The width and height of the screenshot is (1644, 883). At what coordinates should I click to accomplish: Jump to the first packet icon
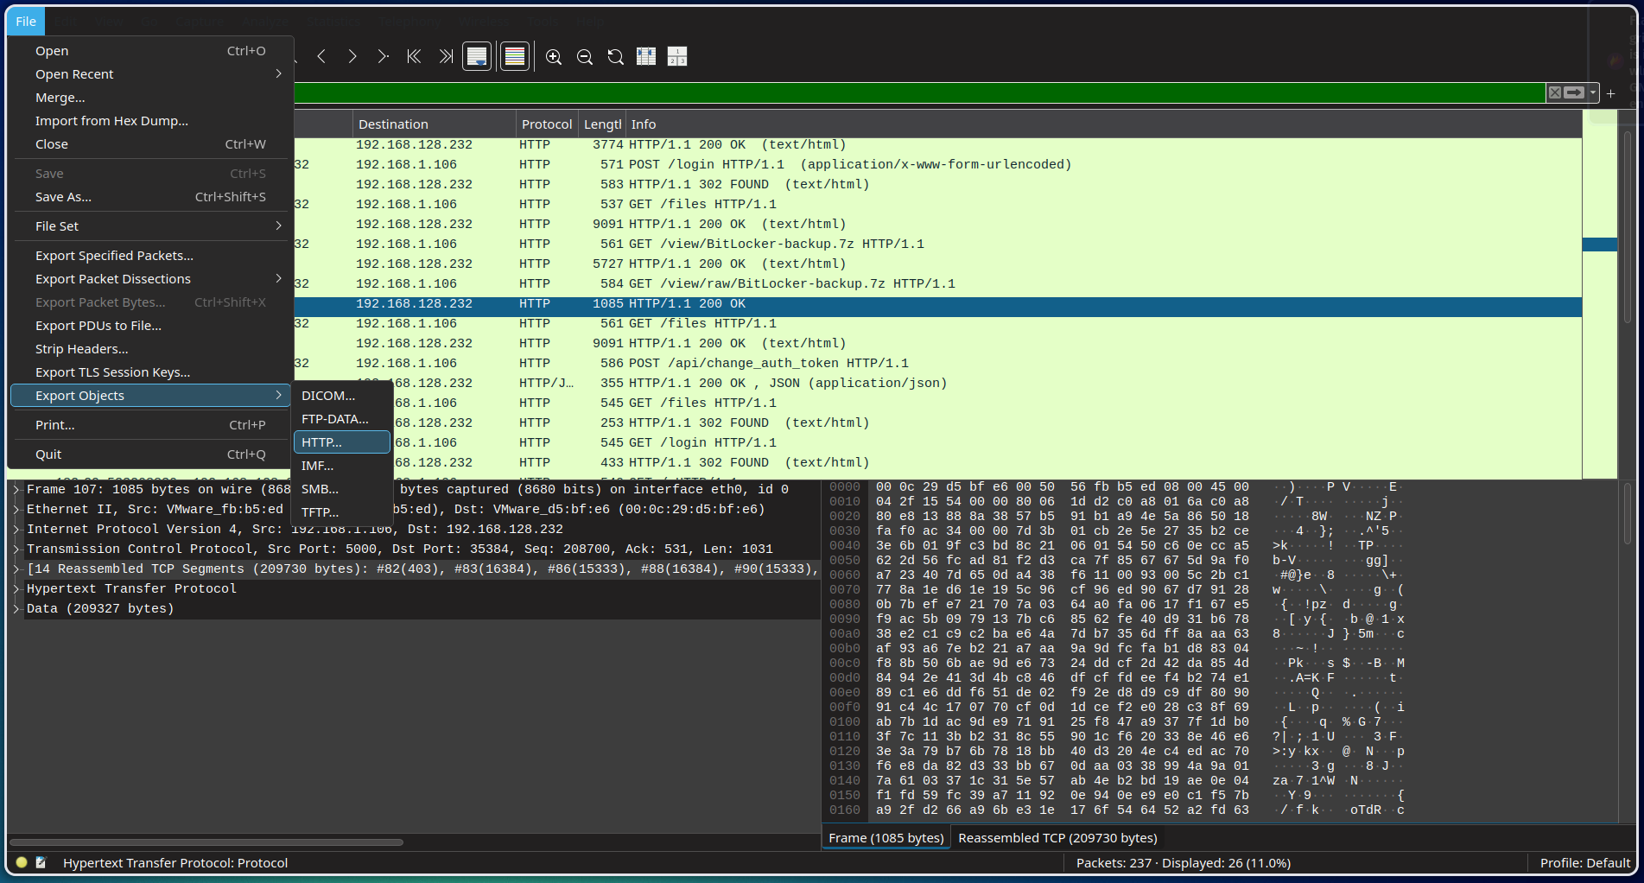415,57
